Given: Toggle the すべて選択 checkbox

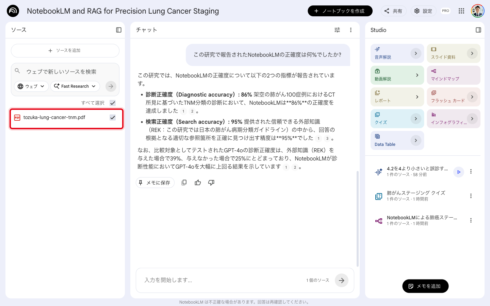Looking at the screenshot, I should 113,103.
